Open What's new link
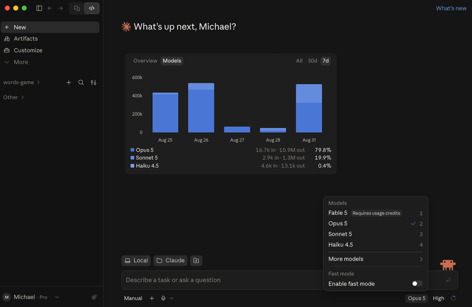 coord(451,8)
